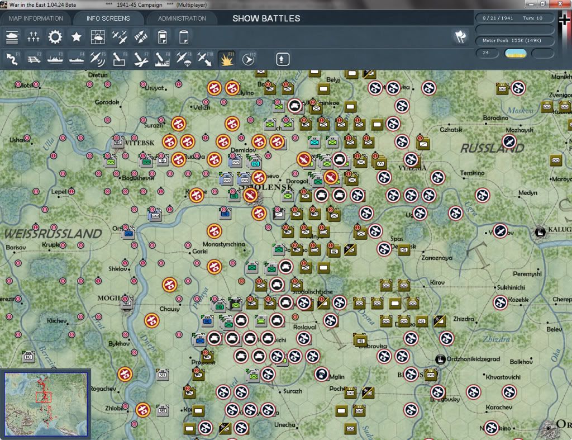This screenshot has width=572, height=440.
Task: Click the Gzhatsk town label
Action: pos(451,130)
